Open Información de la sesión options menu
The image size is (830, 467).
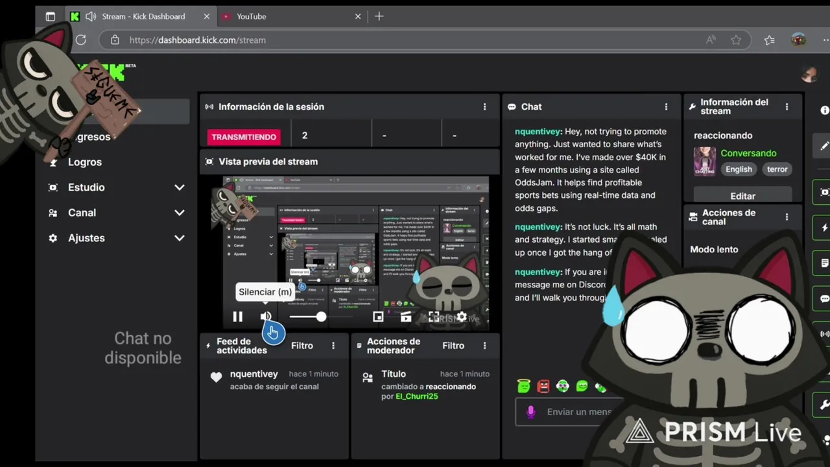click(x=484, y=107)
